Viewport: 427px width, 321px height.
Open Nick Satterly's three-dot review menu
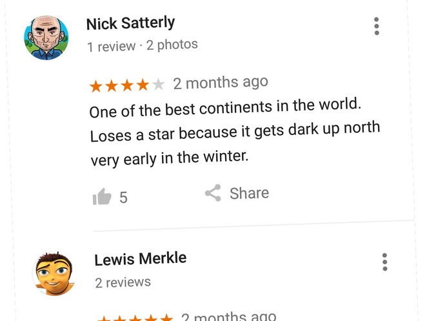(x=377, y=26)
